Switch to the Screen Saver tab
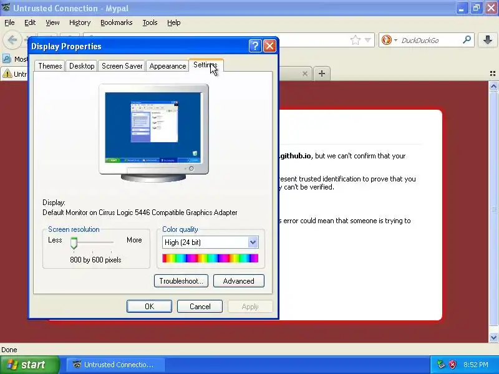The image size is (499, 374). (x=122, y=66)
